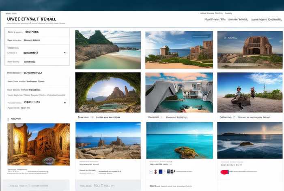Open the green cliff beach photo thumbnail

[108, 50]
